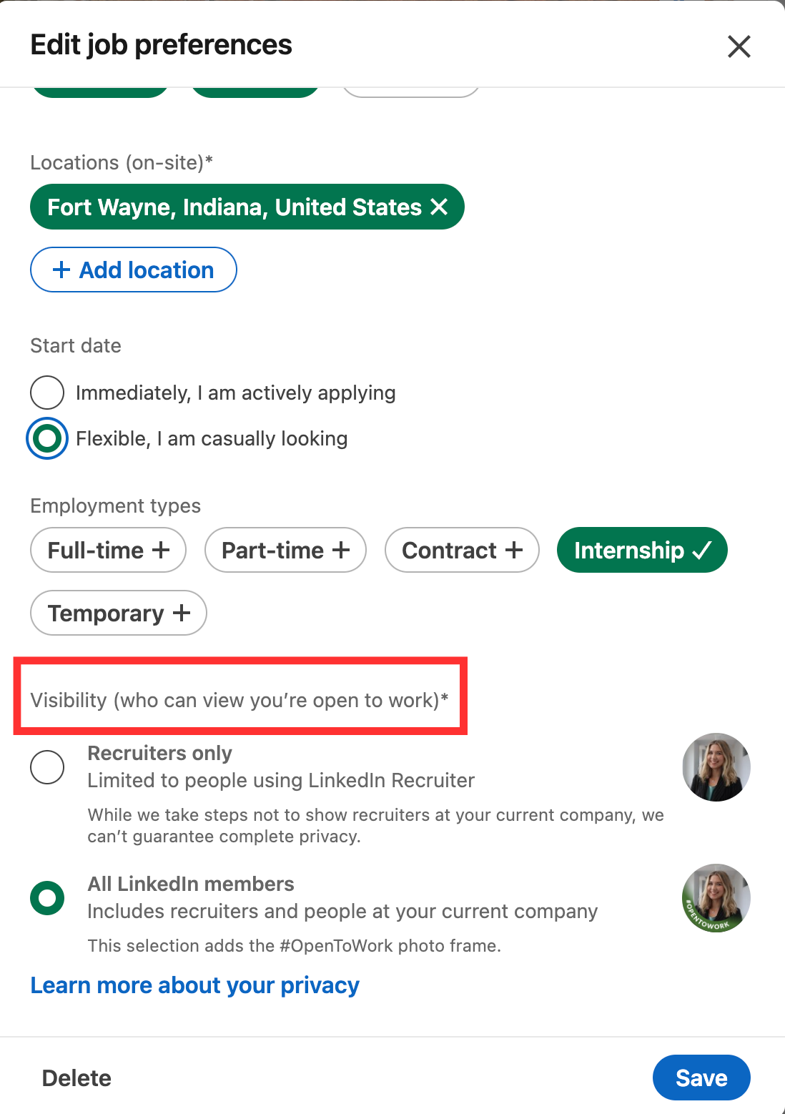The height and width of the screenshot is (1114, 785).
Task: Select Immediately, I am actively applying
Action: 47,393
